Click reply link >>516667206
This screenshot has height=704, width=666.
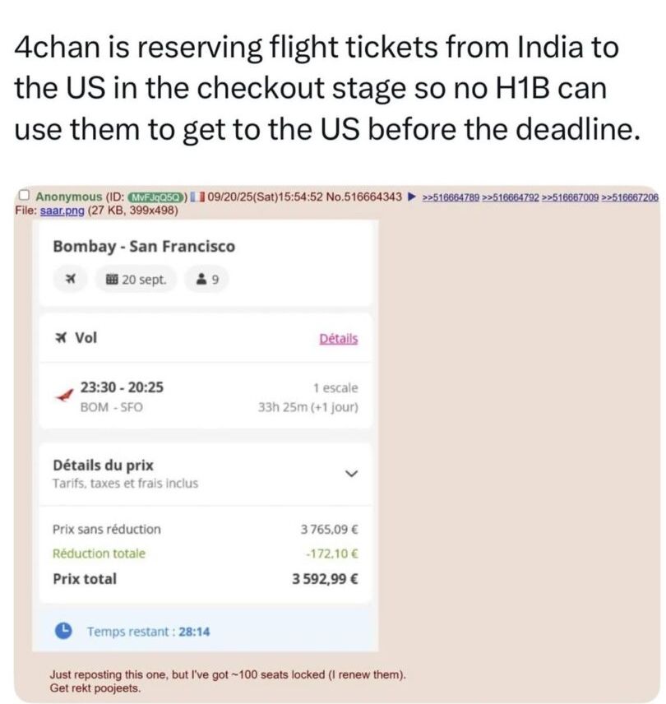coord(631,197)
